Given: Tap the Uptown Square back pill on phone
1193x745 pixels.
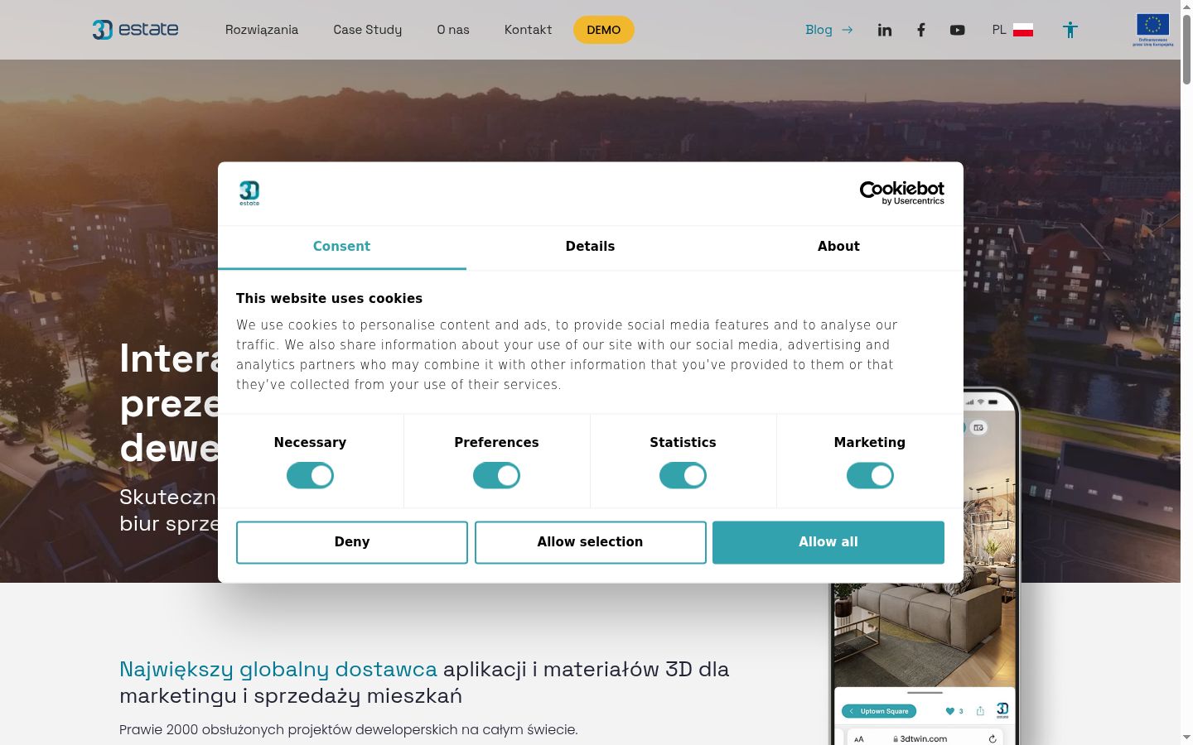Looking at the screenshot, I should tap(879, 711).
